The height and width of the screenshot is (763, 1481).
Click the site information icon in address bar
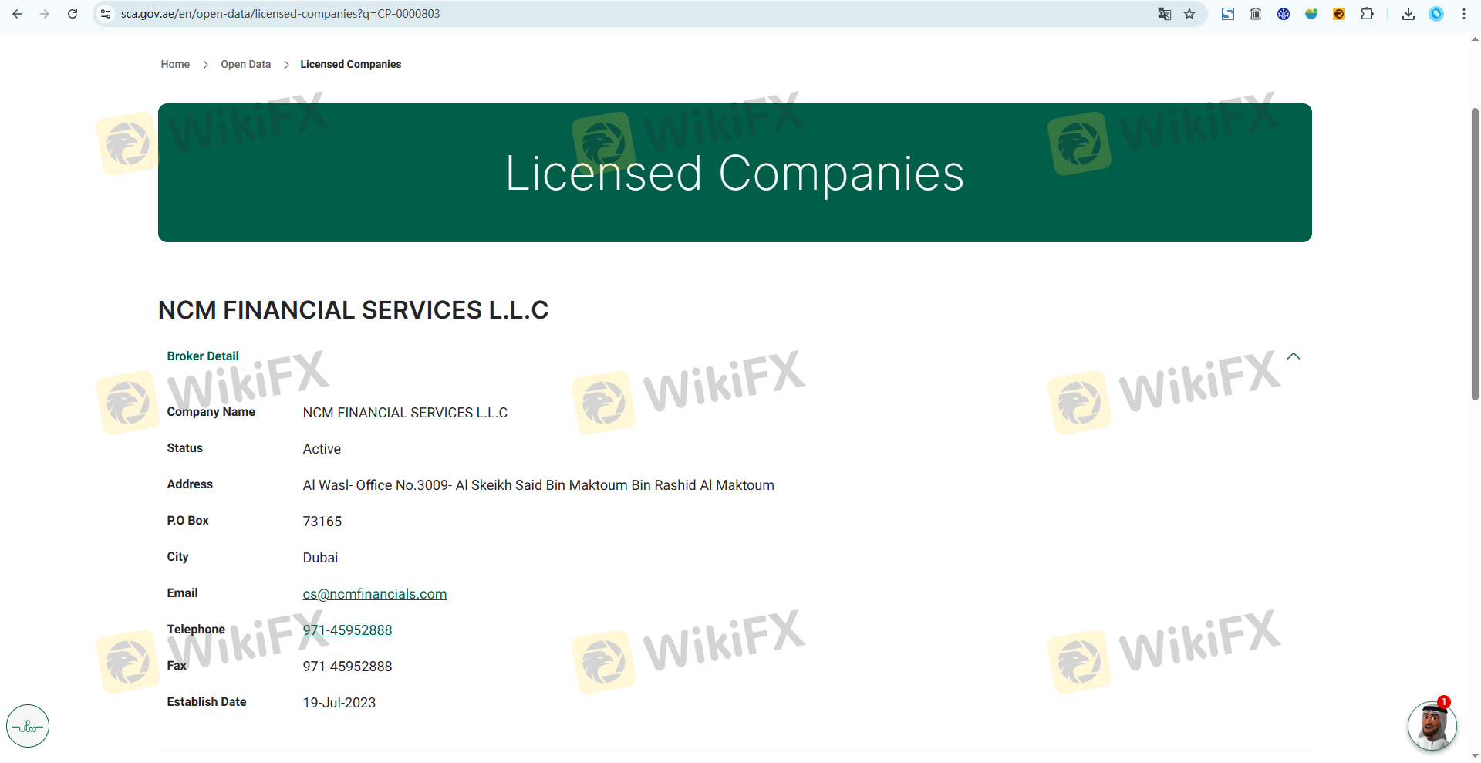106,14
